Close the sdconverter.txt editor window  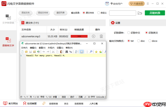[x=102, y=43]
